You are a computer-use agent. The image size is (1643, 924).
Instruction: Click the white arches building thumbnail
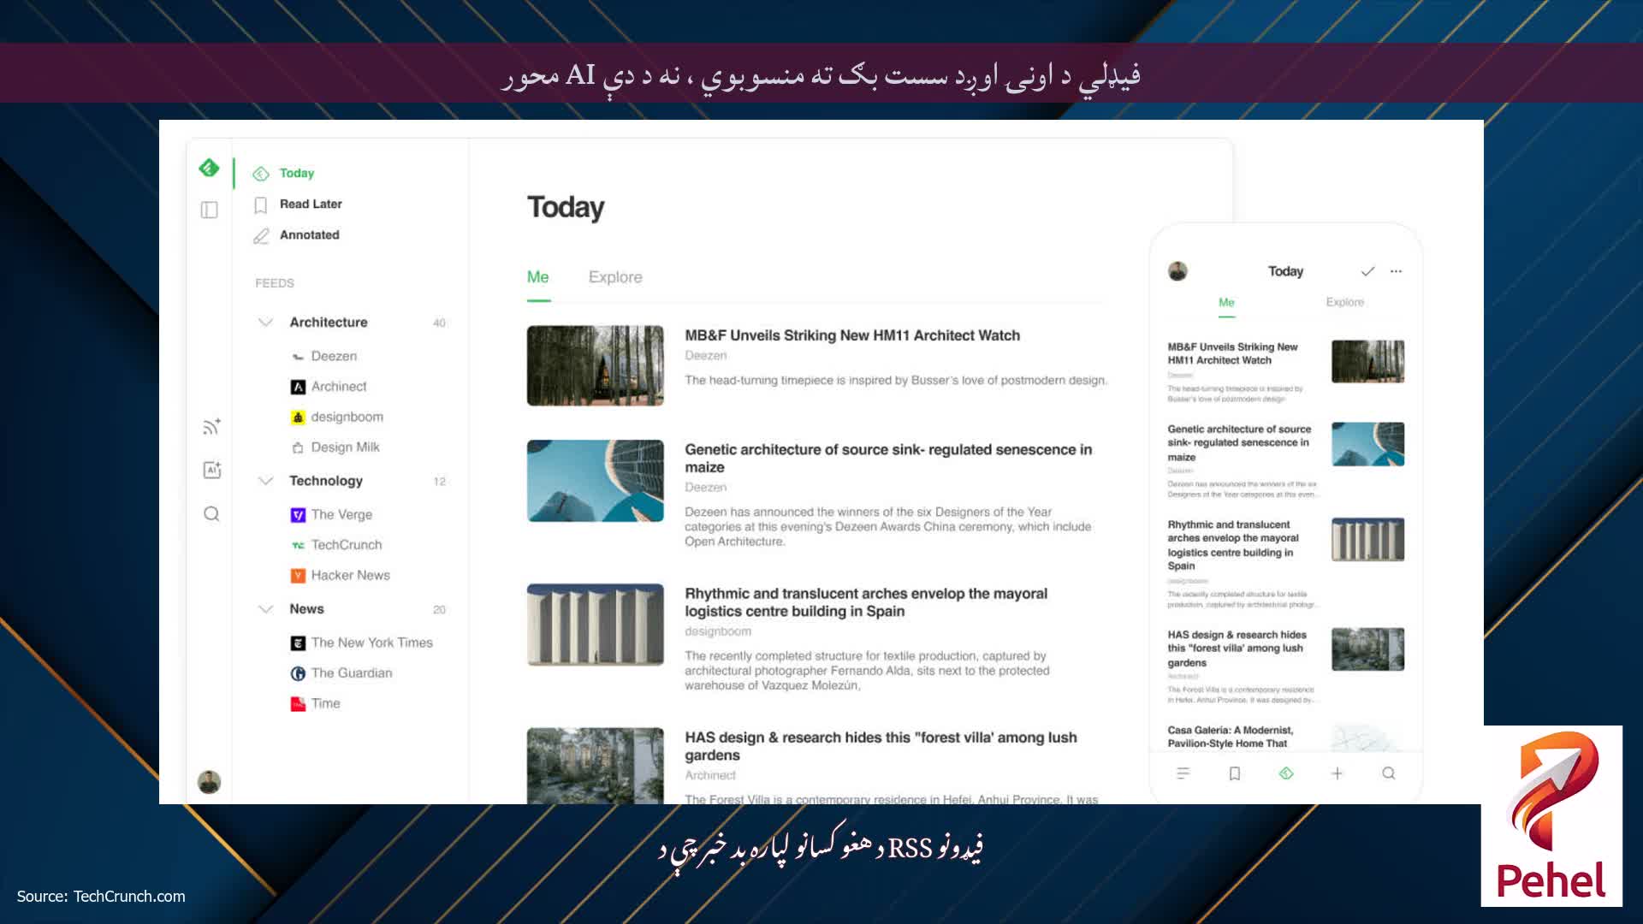click(x=595, y=625)
